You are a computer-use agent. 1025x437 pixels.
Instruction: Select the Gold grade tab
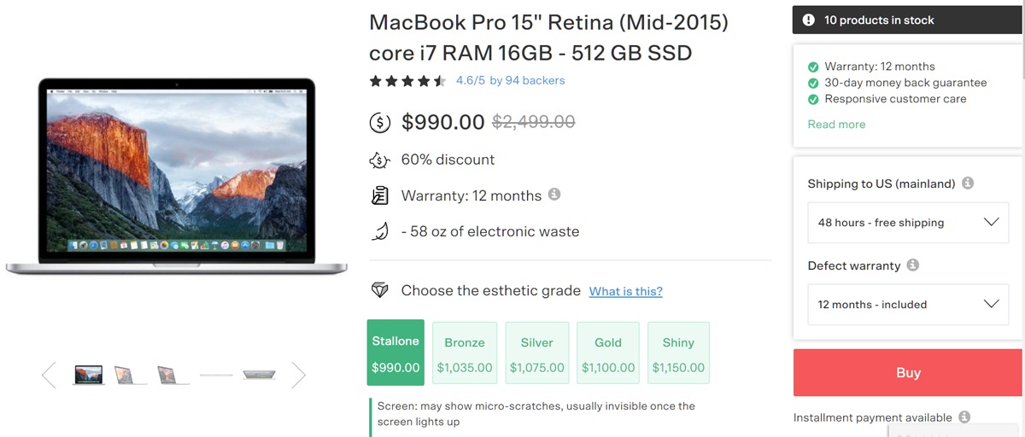point(608,353)
